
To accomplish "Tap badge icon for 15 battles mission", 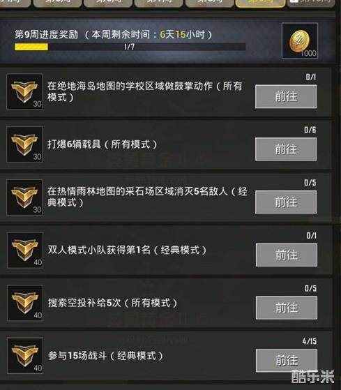I will pyautogui.click(x=25, y=356).
